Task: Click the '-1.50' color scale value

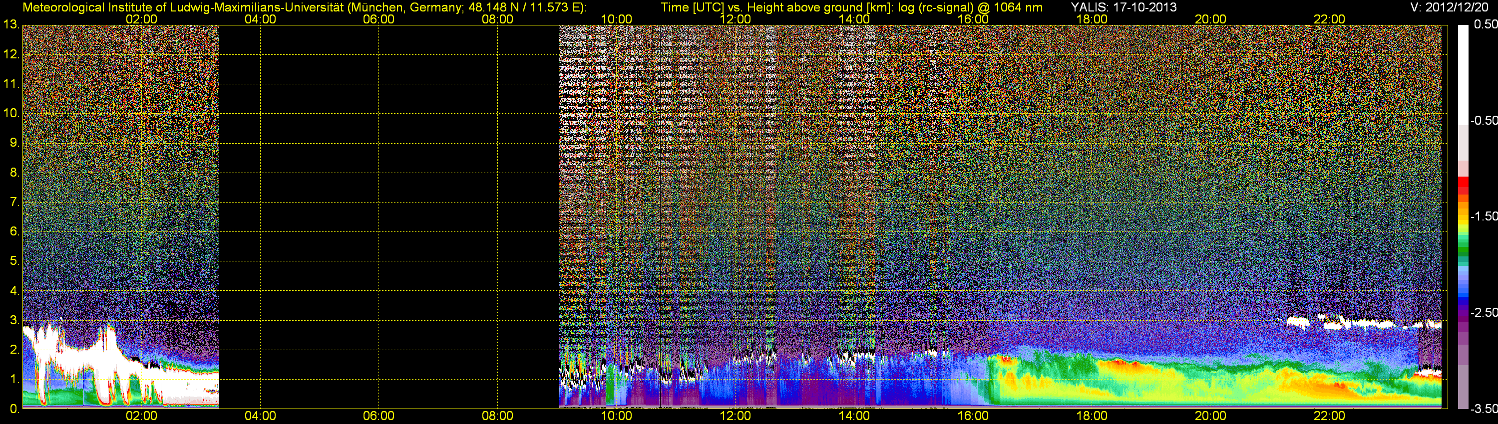Action: click(x=1484, y=216)
